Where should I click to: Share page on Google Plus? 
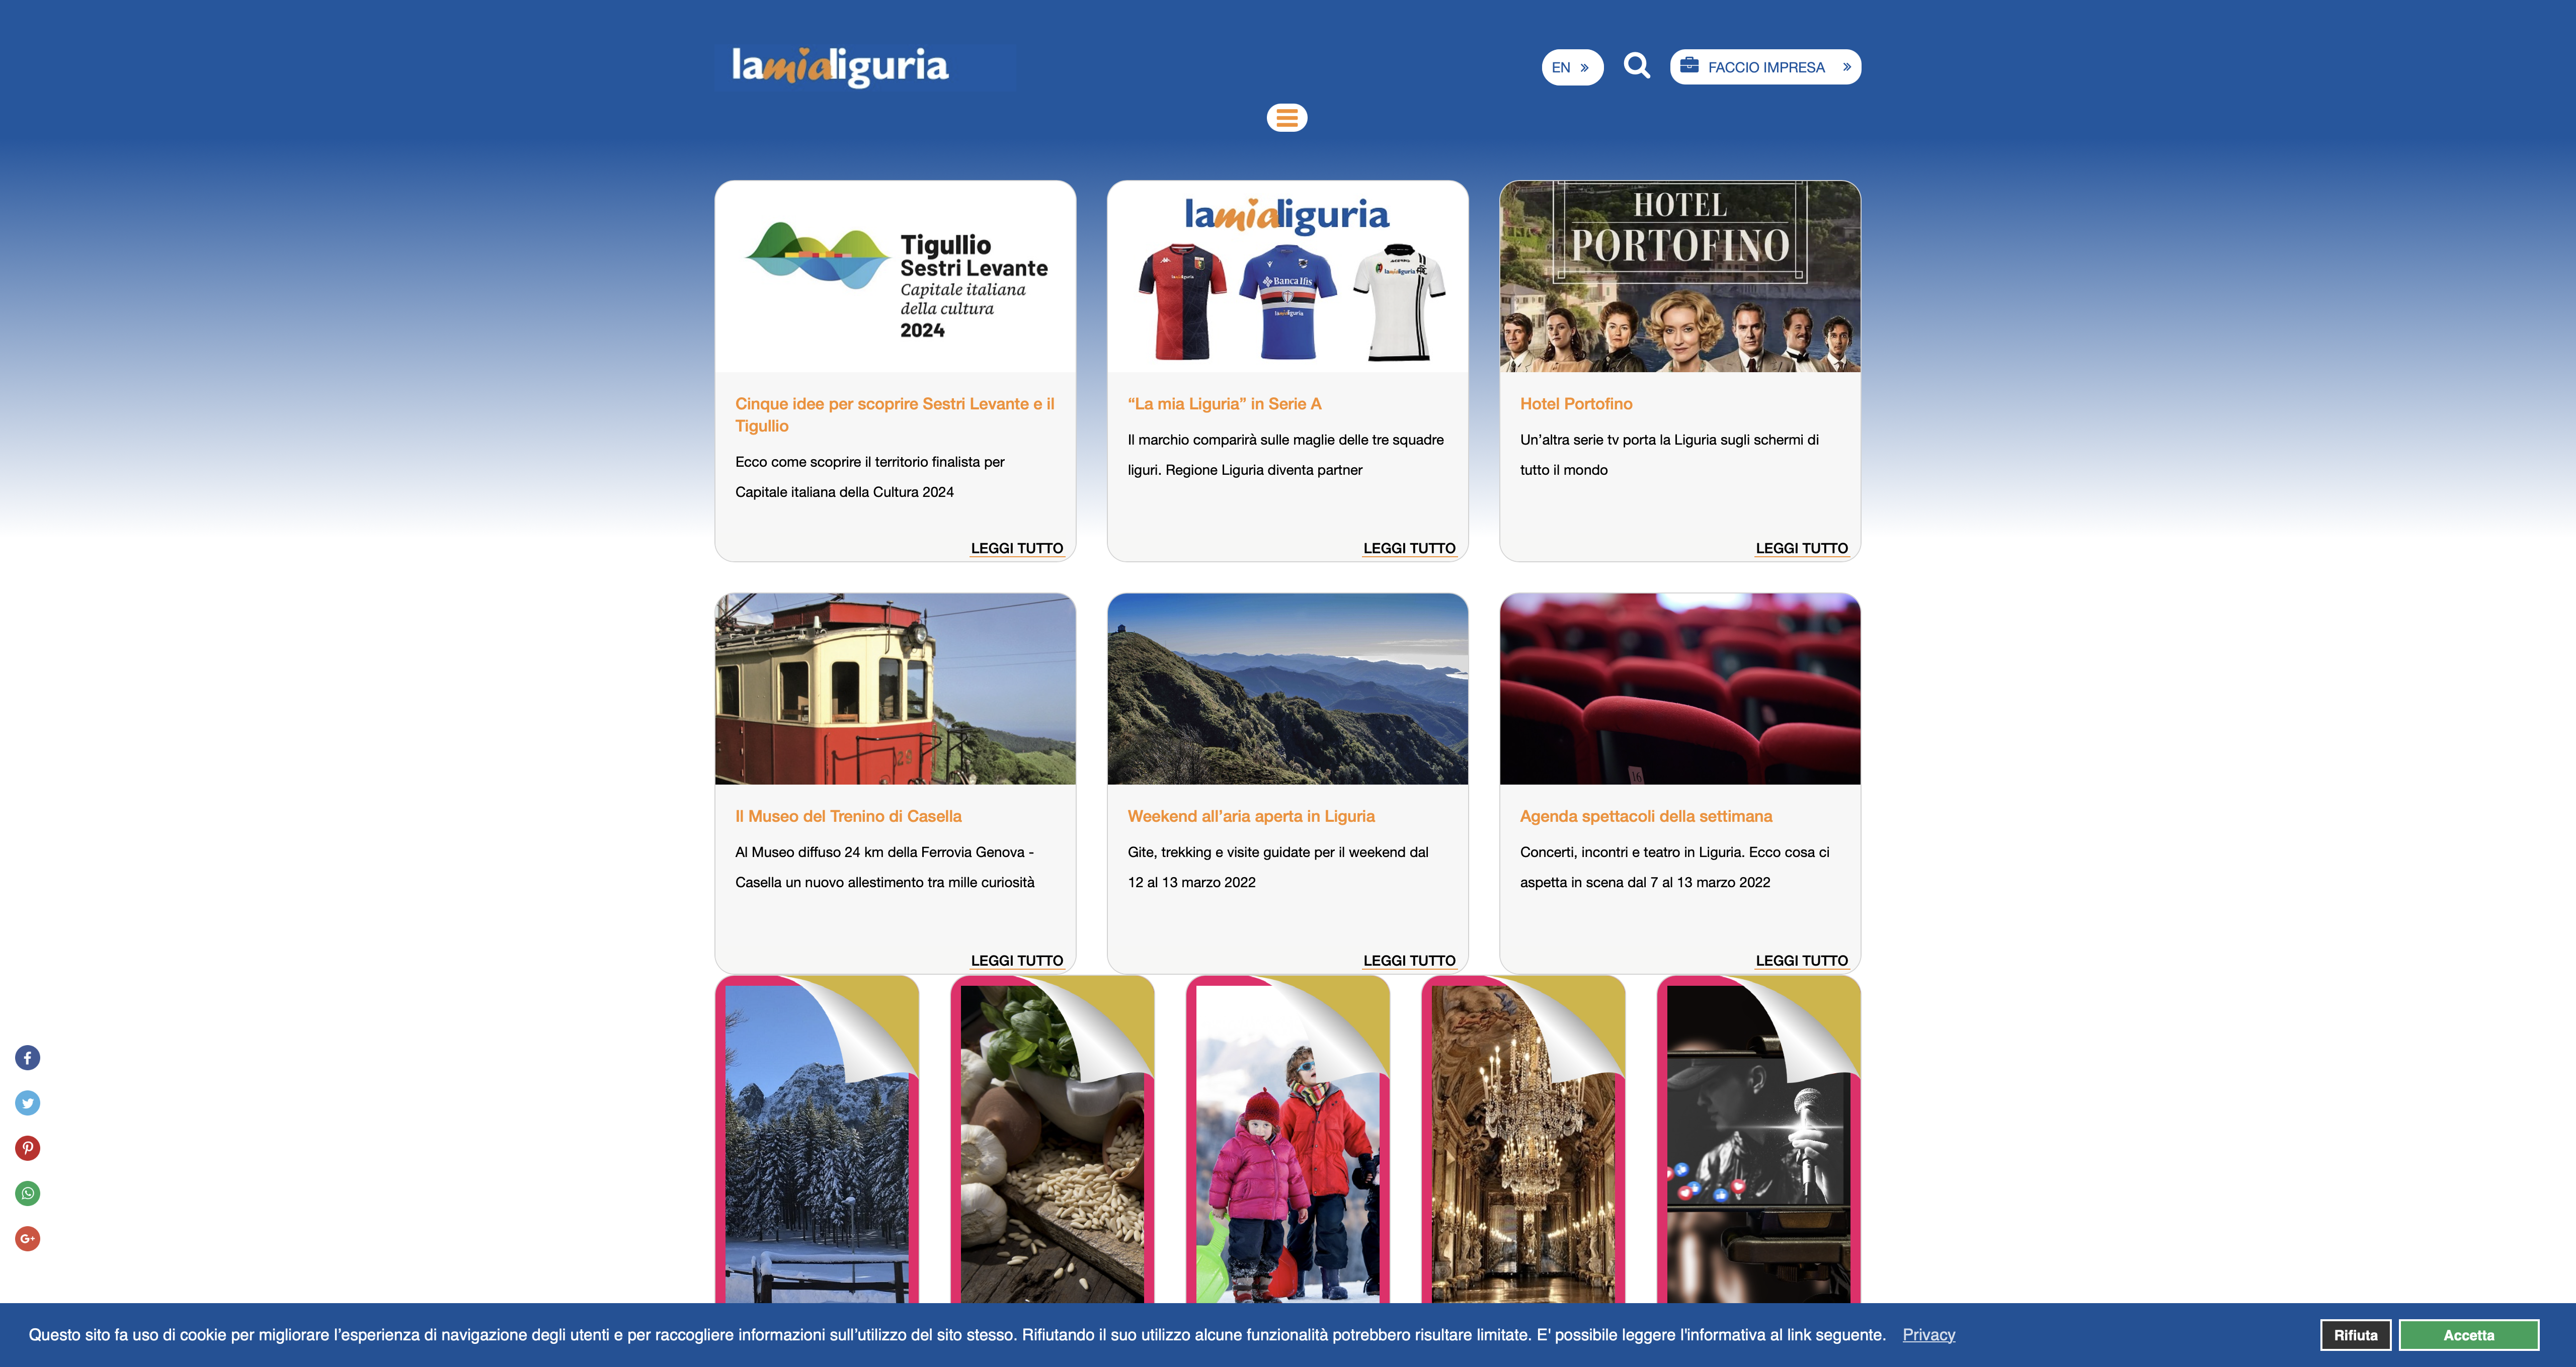pos(28,1238)
